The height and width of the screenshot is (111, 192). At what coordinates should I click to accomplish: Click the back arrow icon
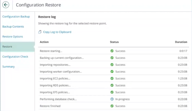6,5
